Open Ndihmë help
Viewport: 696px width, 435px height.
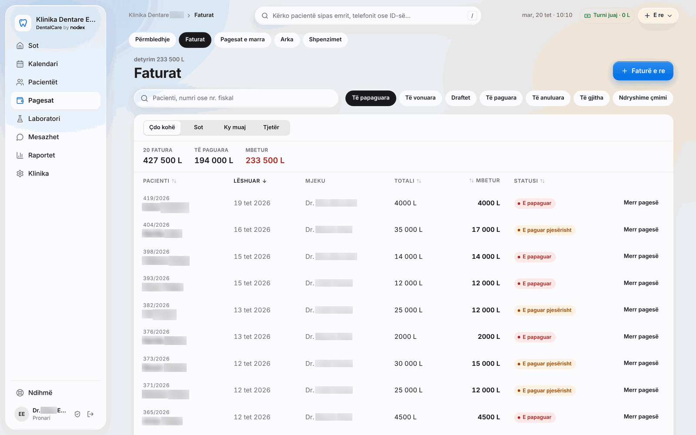tap(56, 393)
